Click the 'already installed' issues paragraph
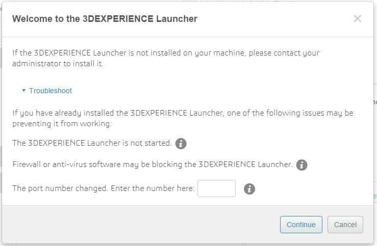The image size is (377, 246). tap(182, 118)
